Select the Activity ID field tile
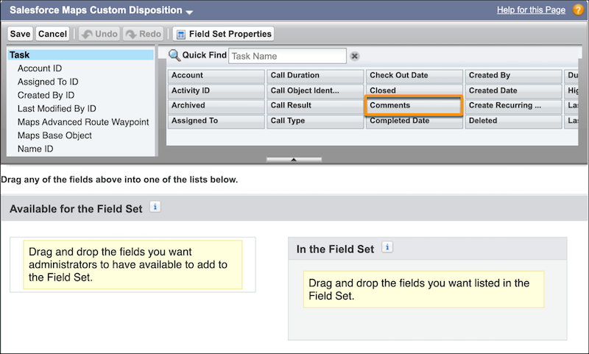This screenshot has height=354, width=589. coord(216,91)
